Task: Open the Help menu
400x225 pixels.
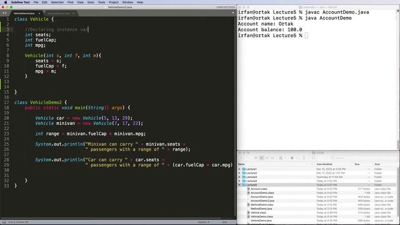Action: (140, 2)
